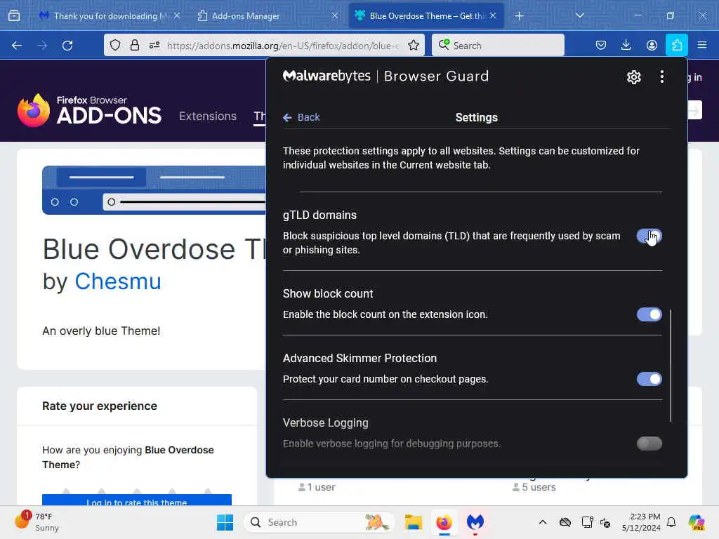Viewport: 719px width, 539px height.
Task: Open the Firefox hamburger application menu
Action: click(x=702, y=45)
